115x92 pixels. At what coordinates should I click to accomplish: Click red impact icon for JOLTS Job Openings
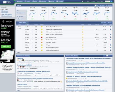[42, 37]
